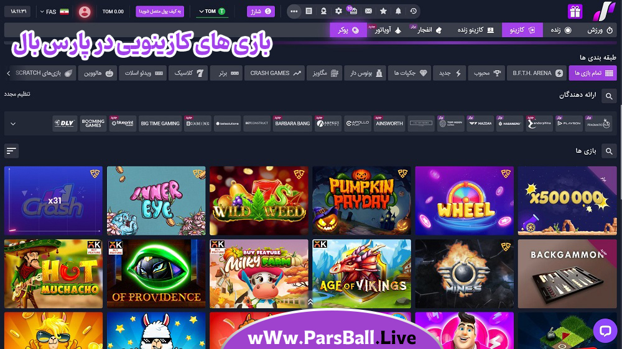Click the شارژ deposit button
Screen dimensions: 622x349
pos(261,11)
